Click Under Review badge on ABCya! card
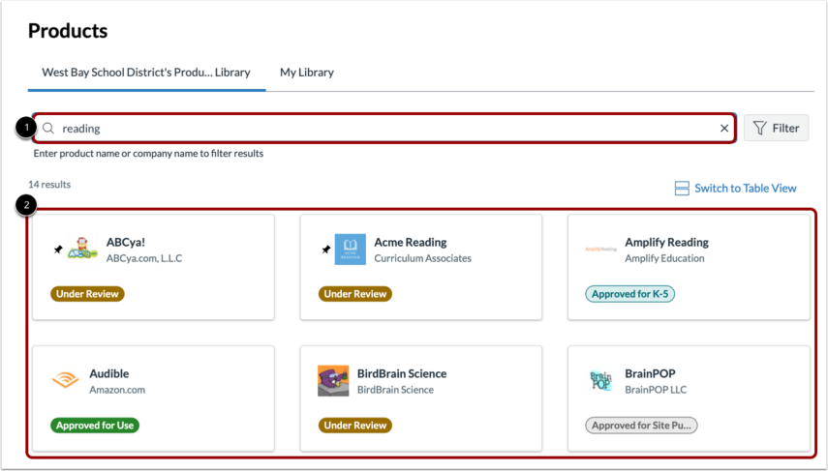828x471 pixels. click(88, 294)
